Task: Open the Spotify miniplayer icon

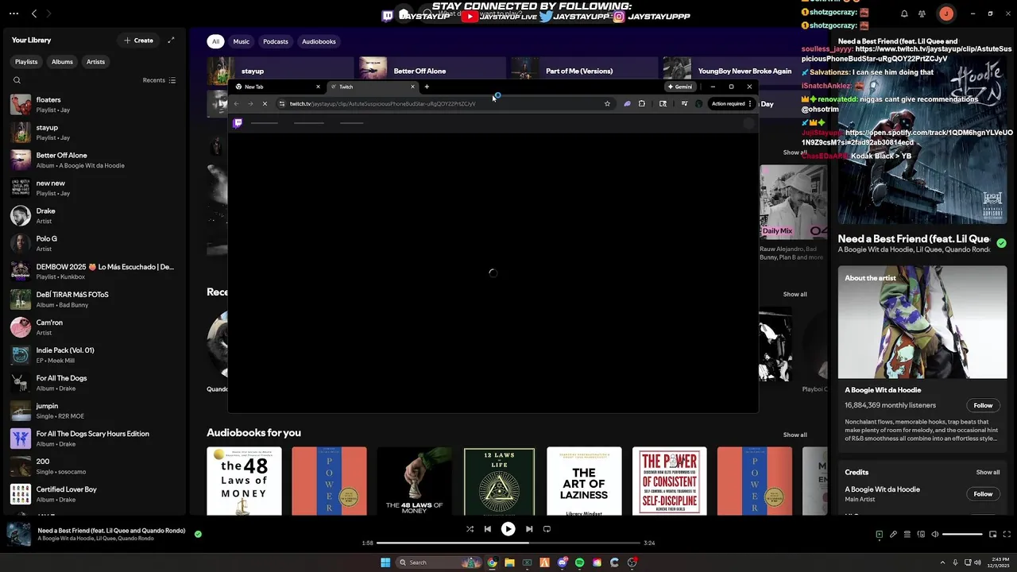Action: tap(992, 535)
